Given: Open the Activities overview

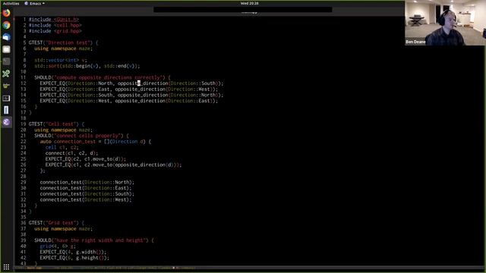Looking at the screenshot, I should [11, 3].
